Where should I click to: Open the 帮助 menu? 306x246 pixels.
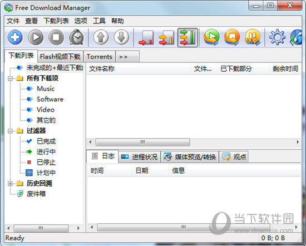point(117,21)
